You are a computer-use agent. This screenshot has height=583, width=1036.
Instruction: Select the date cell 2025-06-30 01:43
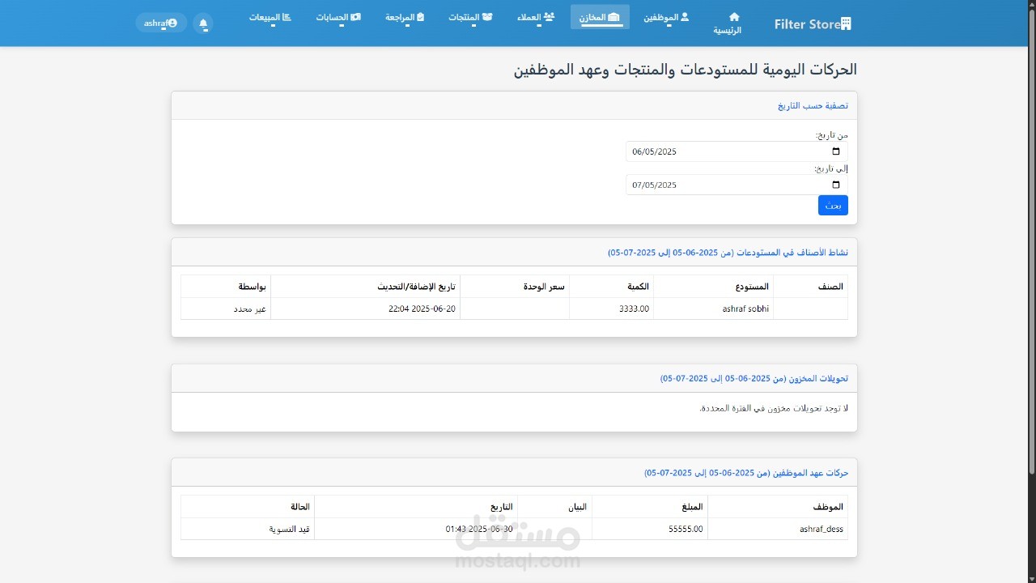pos(416,529)
